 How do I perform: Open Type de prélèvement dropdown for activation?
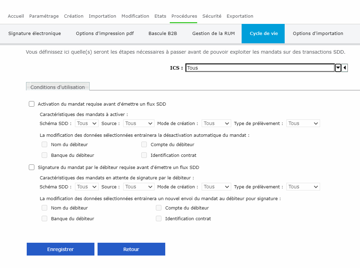point(303,123)
